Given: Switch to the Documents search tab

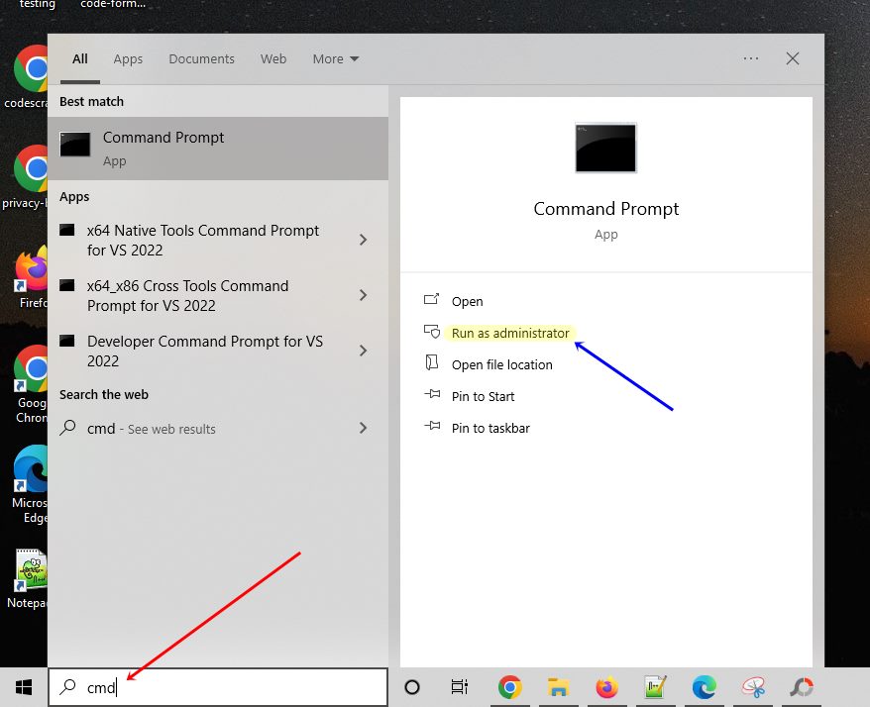Looking at the screenshot, I should coord(201,58).
